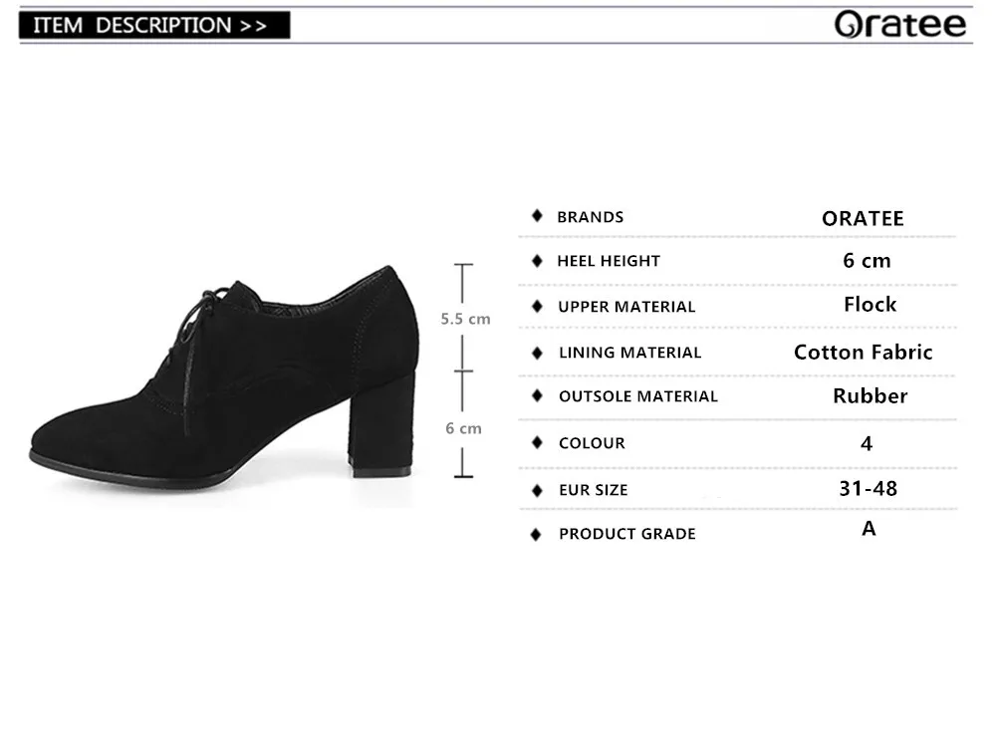This screenshot has width=996, height=741.
Task: Click the diamond bullet beside PRODUCT GRADE
Action: pyautogui.click(x=536, y=534)
